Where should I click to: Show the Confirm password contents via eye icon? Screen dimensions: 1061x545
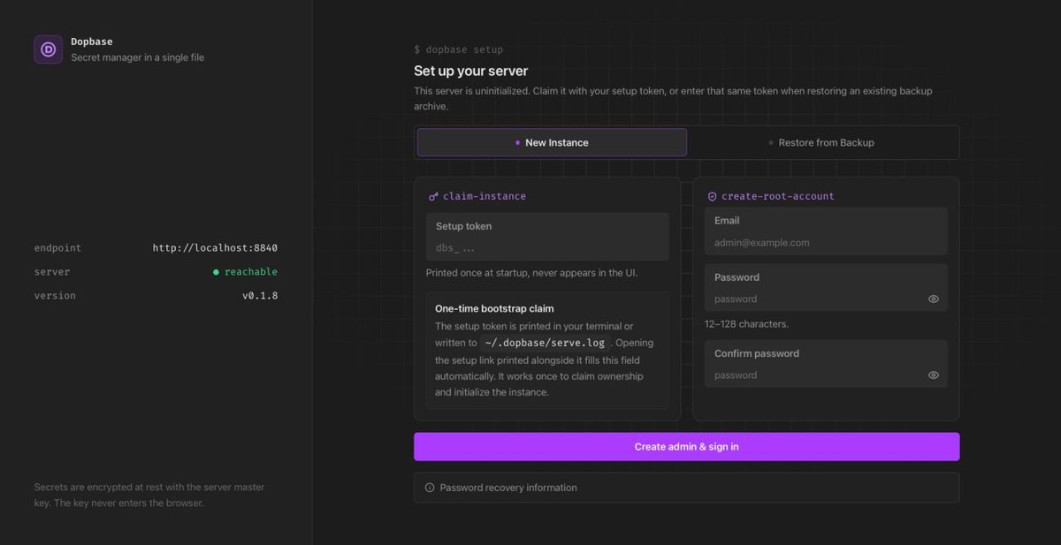click(934, 375)
